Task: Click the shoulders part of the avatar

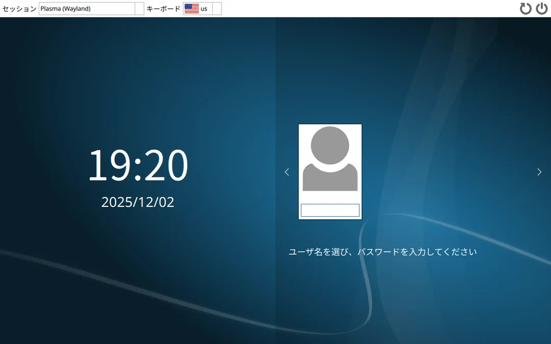Action: pyautogui.click(x=330, y=181)
